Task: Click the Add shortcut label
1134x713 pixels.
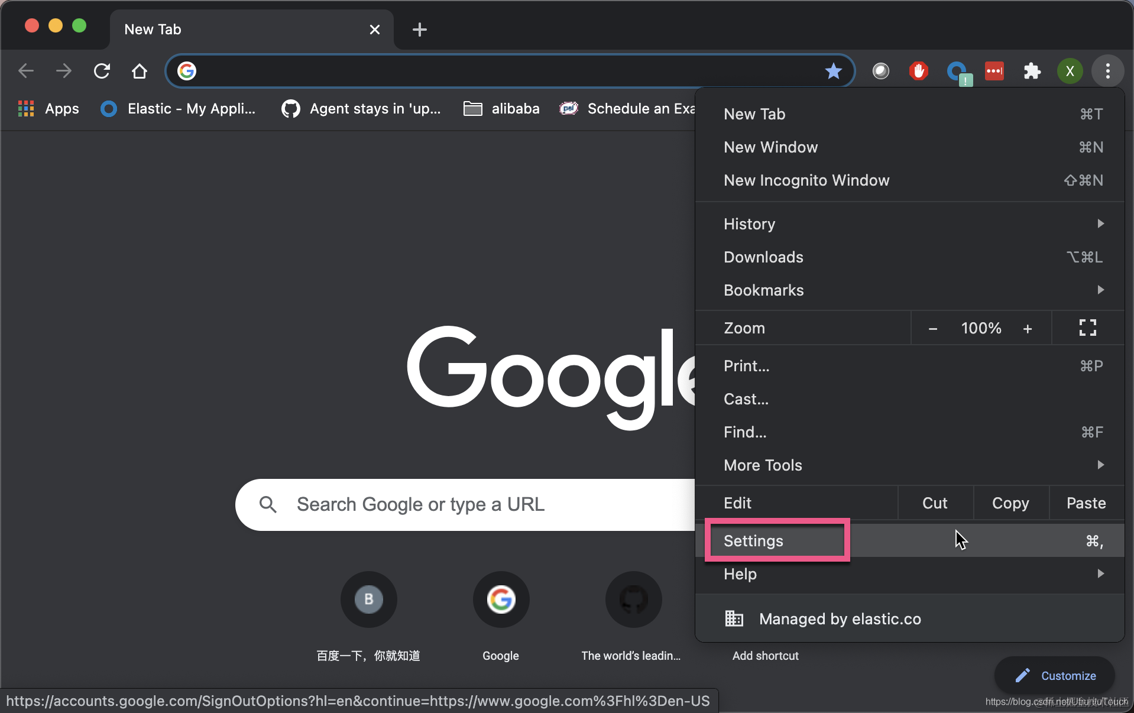Action: (x=766, y=656)
